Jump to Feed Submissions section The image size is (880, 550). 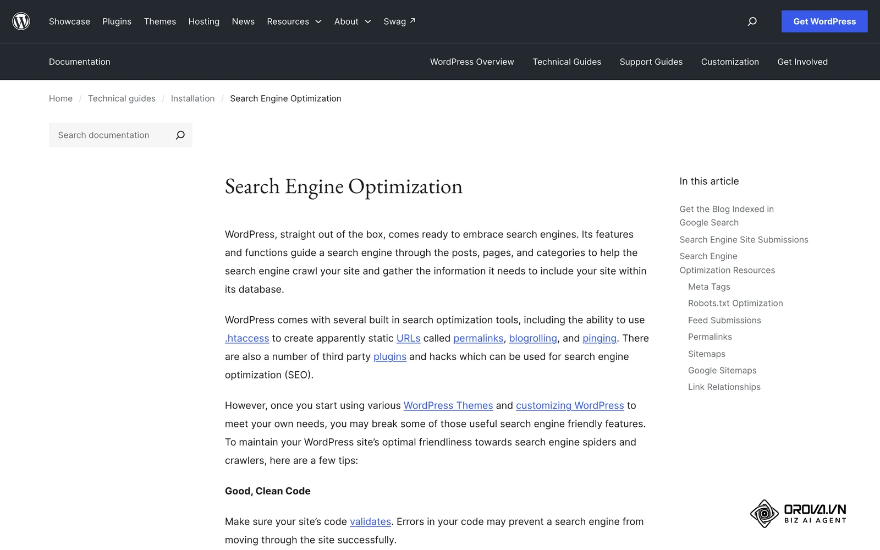[x=724, y=320]
